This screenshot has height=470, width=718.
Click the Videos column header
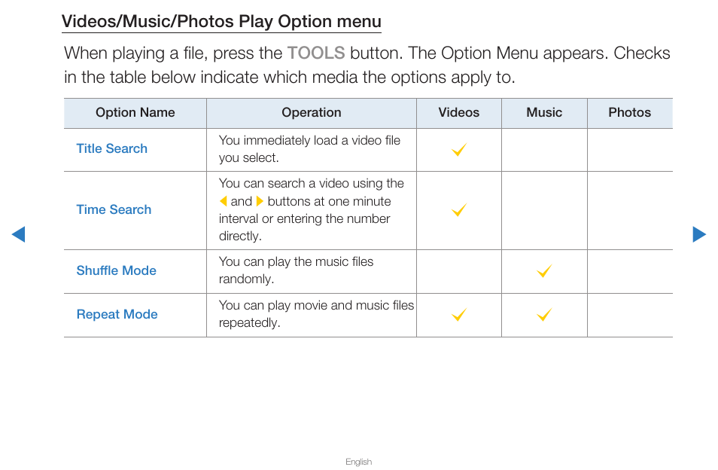pos(459,113)
